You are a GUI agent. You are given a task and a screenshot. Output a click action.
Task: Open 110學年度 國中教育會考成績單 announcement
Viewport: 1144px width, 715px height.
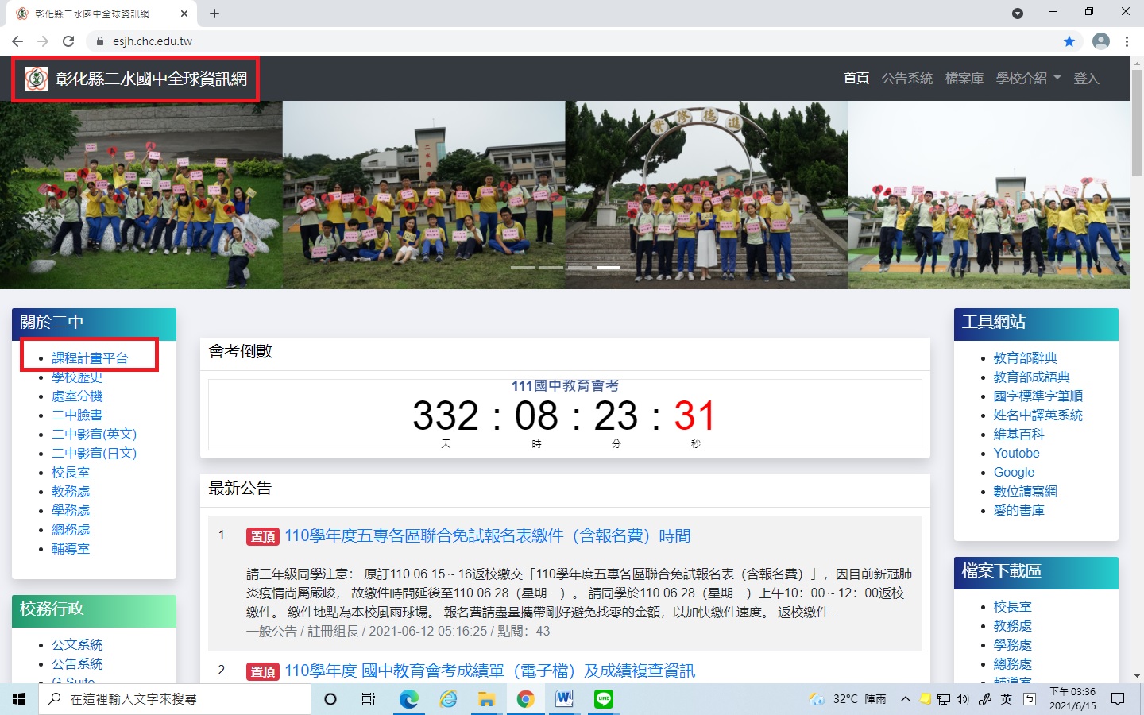tap(489, 671)
